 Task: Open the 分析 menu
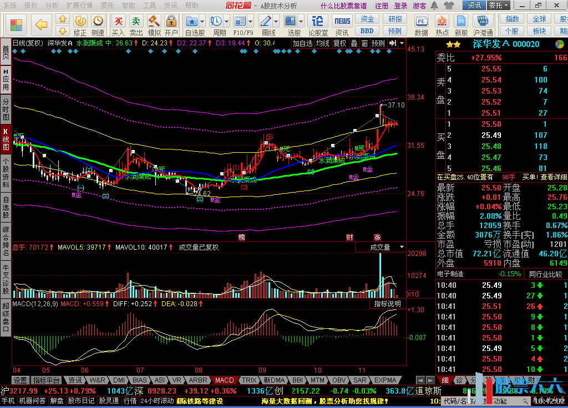(x=52, y=6)
